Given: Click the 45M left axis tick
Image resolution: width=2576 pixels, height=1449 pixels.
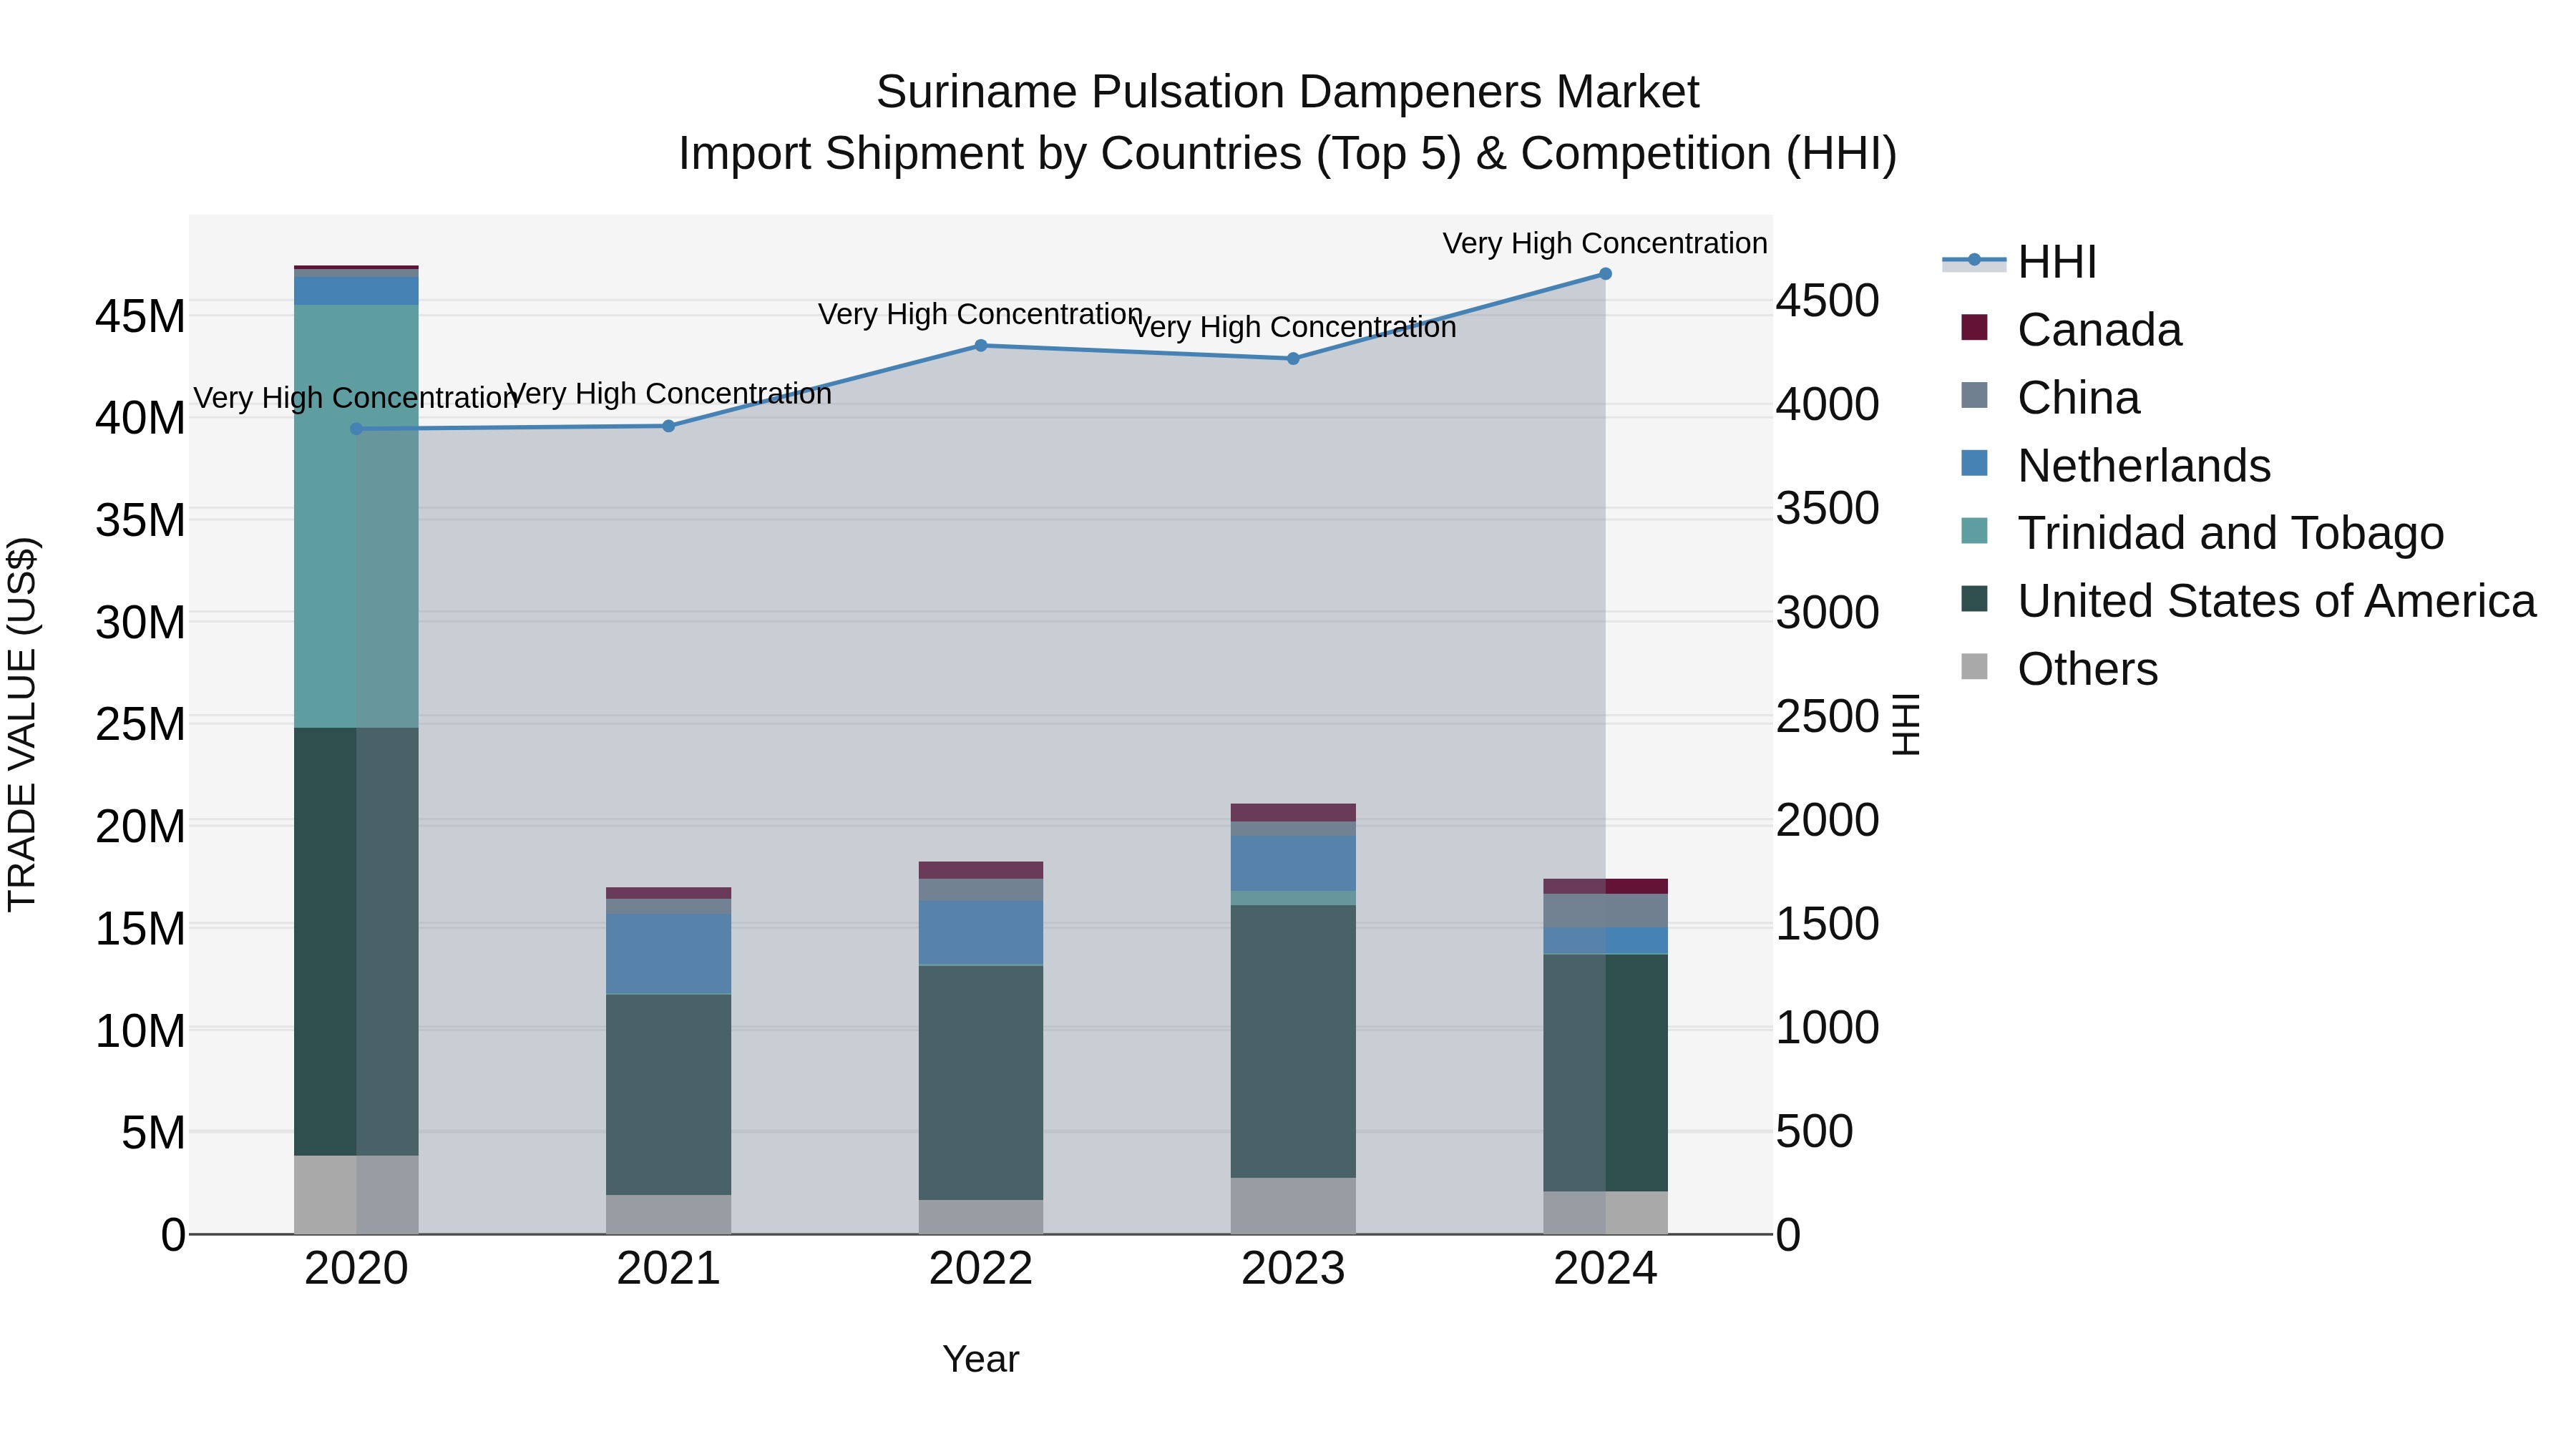Looking at the screenshot, I should 140,317.
